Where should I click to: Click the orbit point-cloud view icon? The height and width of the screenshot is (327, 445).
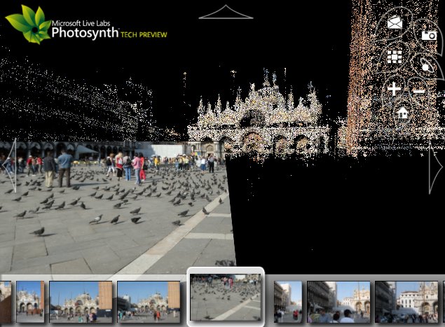click(425, 66)
